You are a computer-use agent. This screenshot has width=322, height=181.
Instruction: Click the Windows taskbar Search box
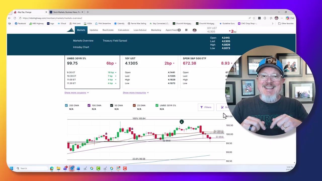31,168
